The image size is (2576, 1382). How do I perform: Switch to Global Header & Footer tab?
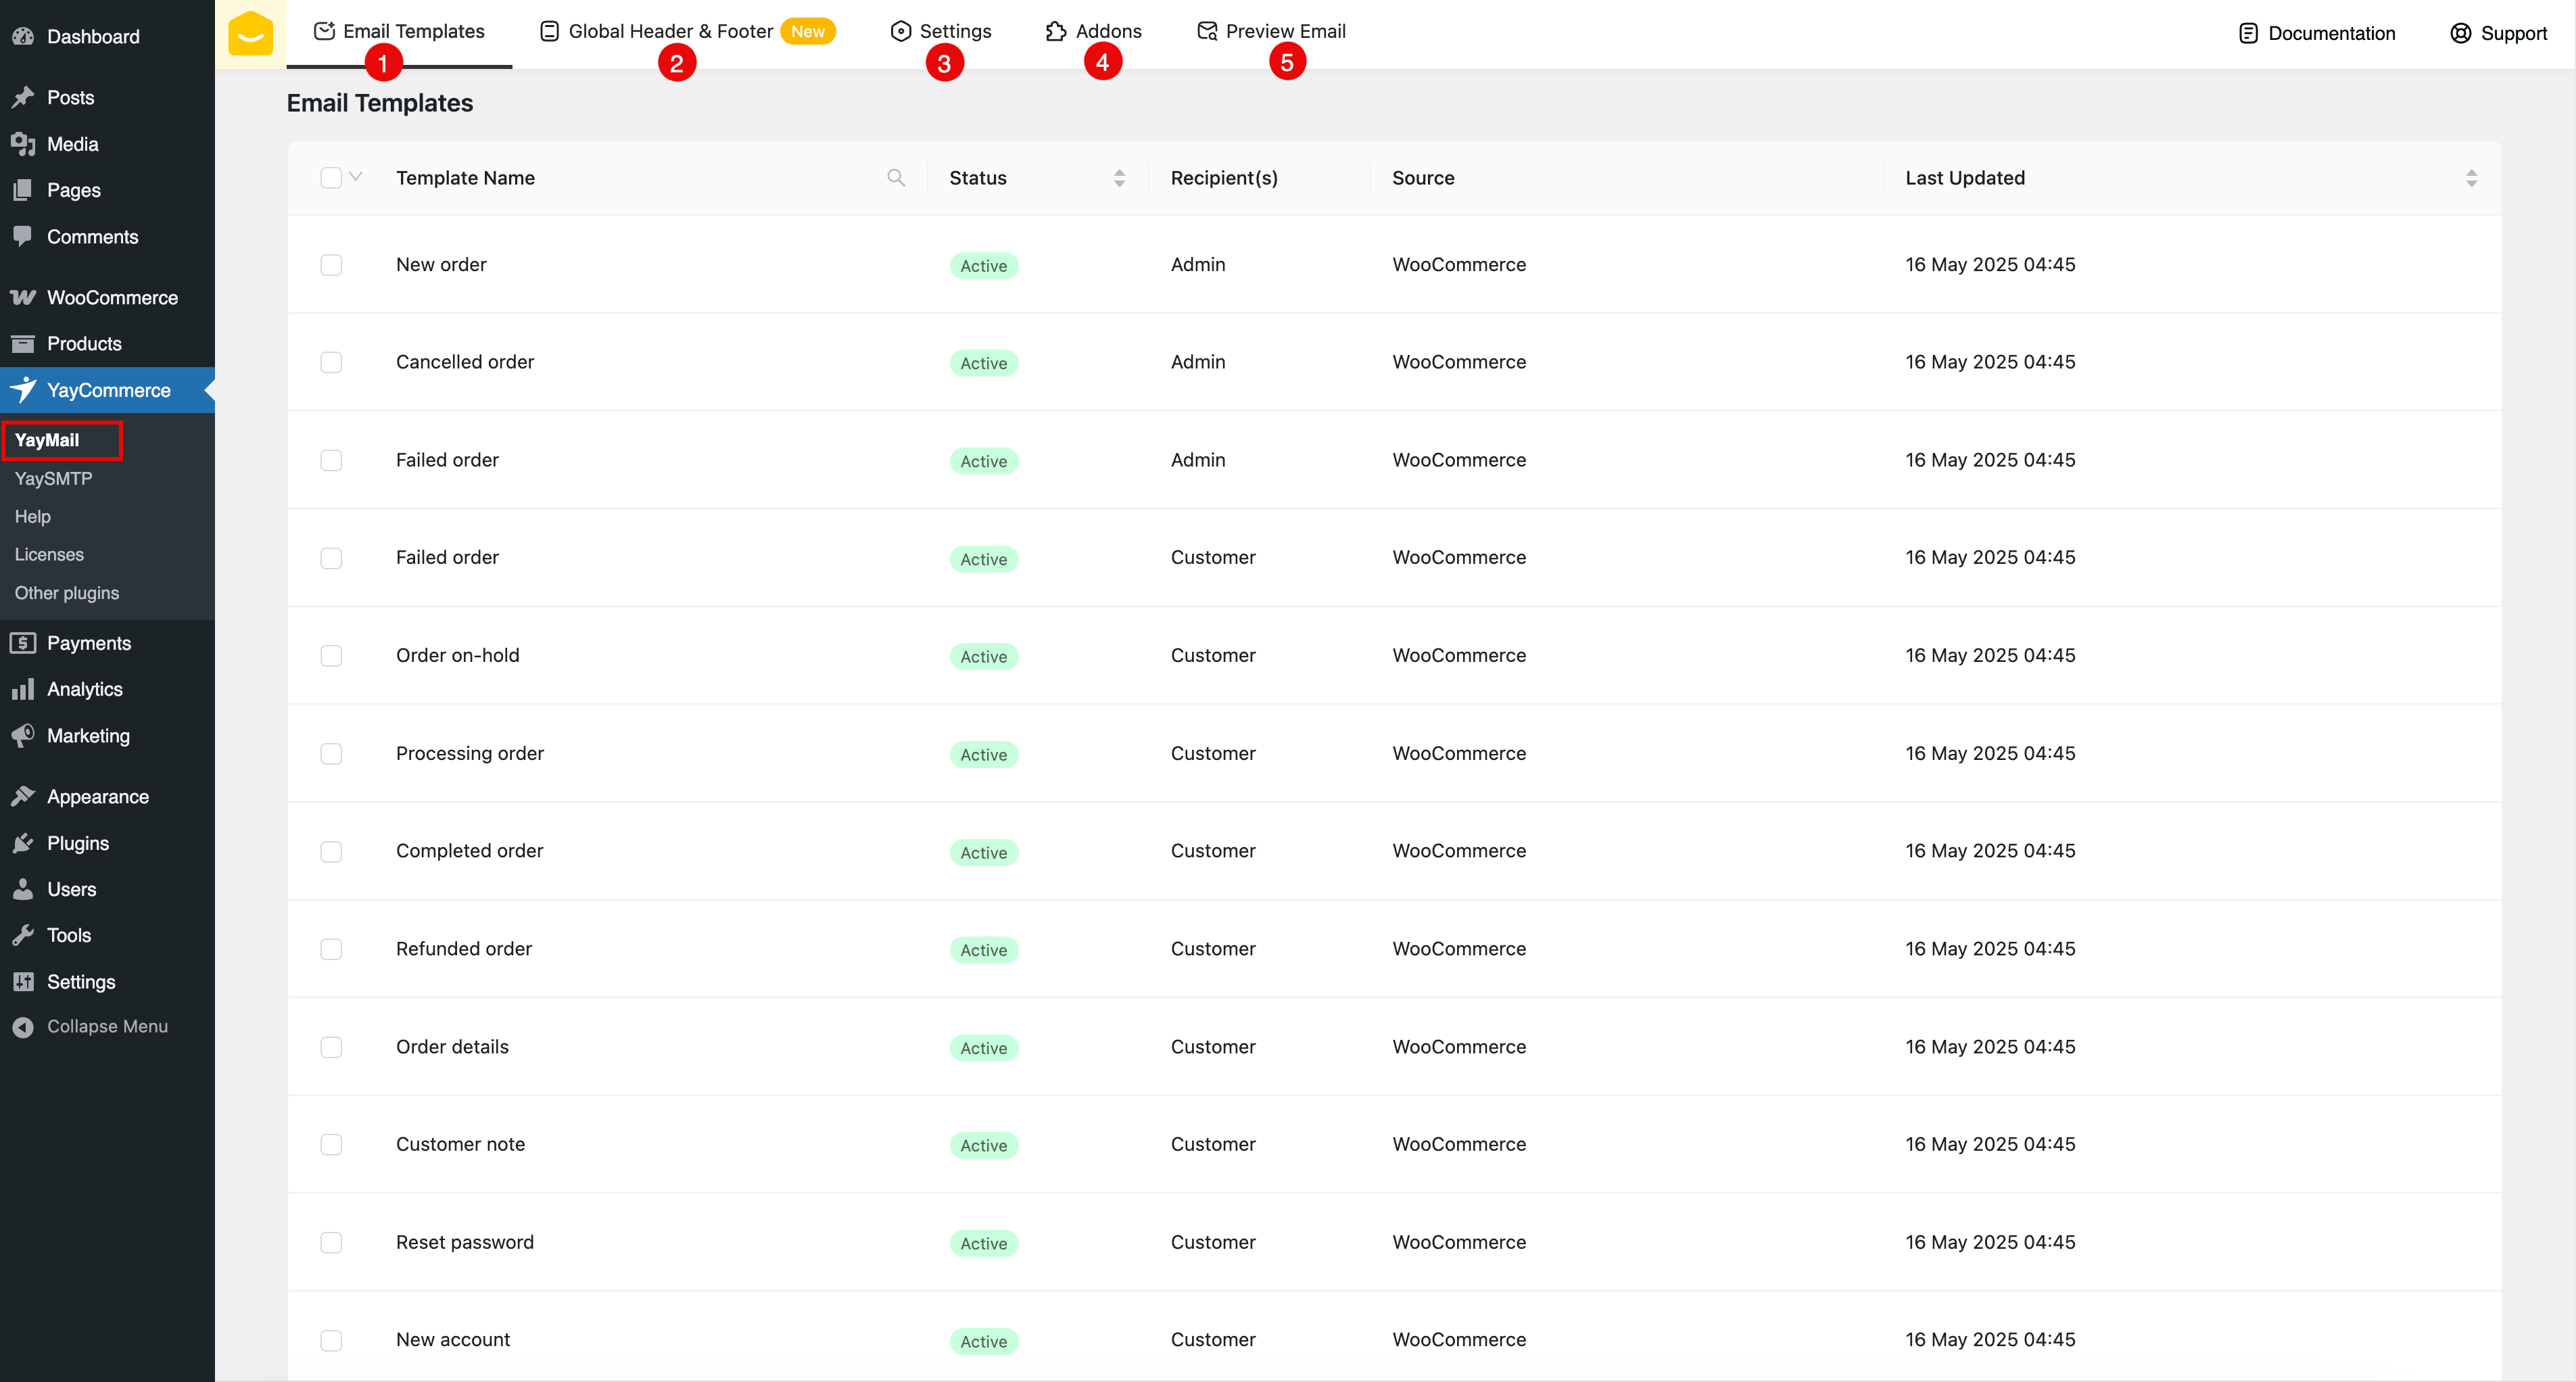[x=670, y=31]
